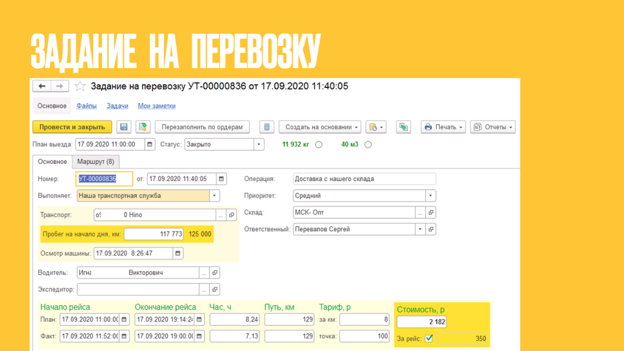Click the 40 м3 volume label
624x351 pixels.
pyautogui.click(x=350, y=144)
